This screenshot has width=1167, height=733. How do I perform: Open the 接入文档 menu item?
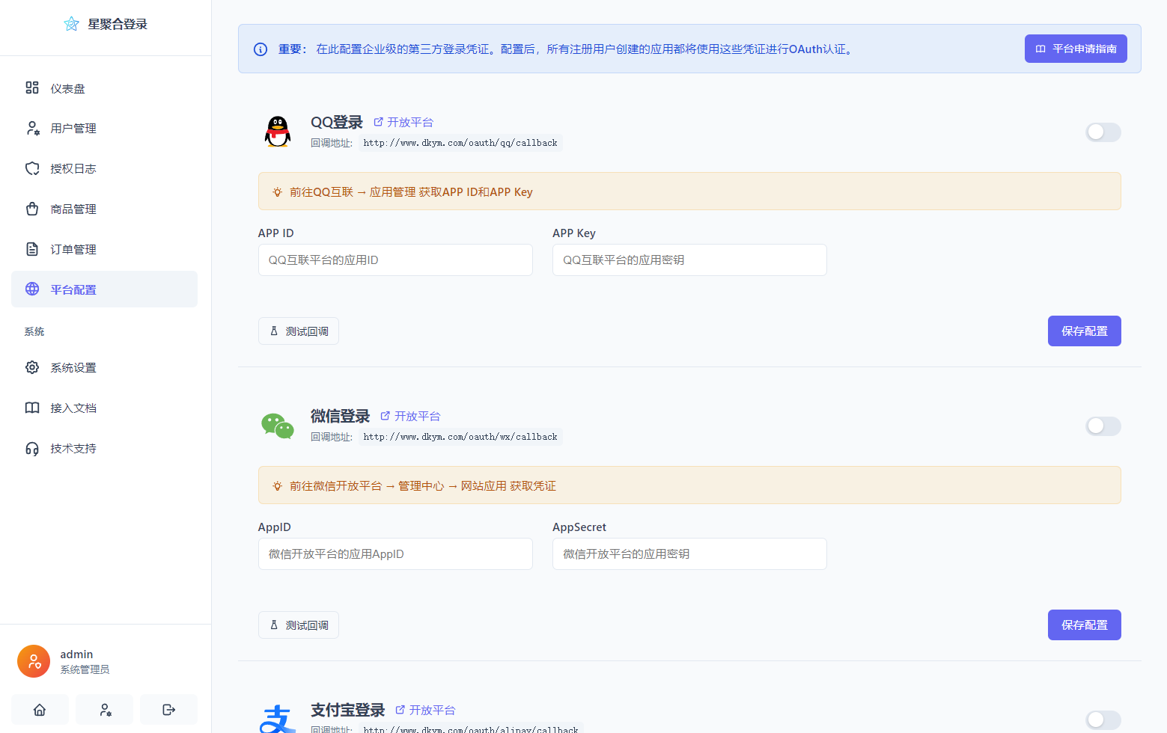coord(73,408)
